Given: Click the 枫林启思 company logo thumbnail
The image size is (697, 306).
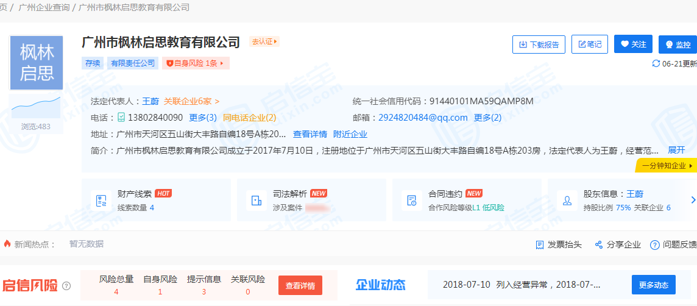Looking at the screenshot, I should 36,63.
